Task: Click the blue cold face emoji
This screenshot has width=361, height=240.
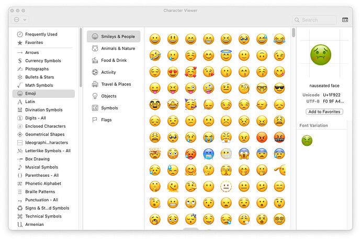Action: (x=208, y=154)
